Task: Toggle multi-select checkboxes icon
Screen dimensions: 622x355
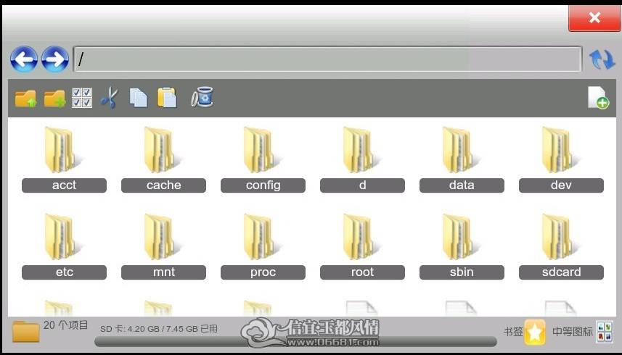Action: tap(82, 98)
